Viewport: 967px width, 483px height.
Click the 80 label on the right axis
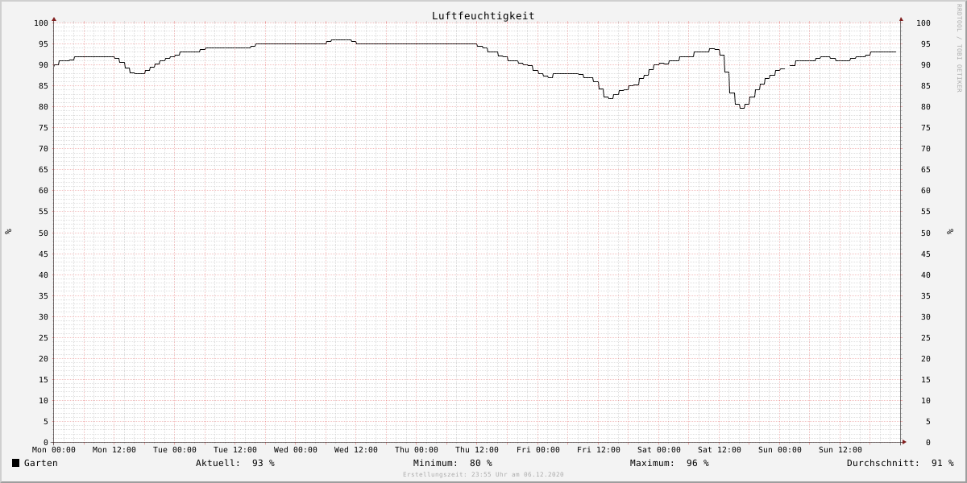click(926, 106)
